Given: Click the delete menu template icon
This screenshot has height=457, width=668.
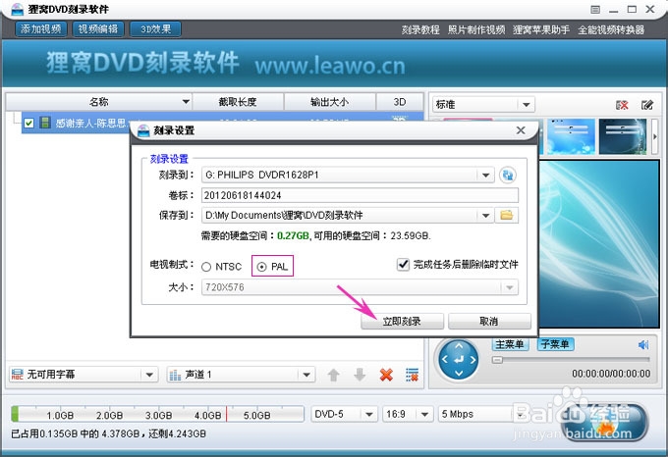Looking at the screenshot, I should (x=622, y=105).
